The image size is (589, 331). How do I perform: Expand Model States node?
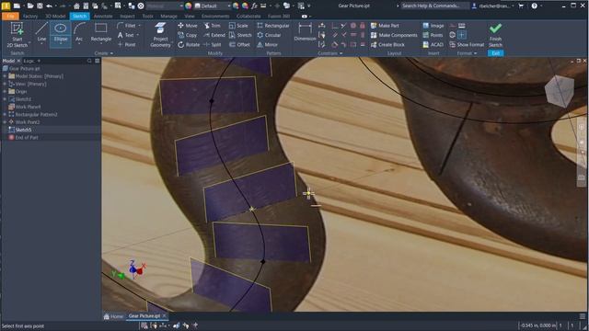coord(5,76)
